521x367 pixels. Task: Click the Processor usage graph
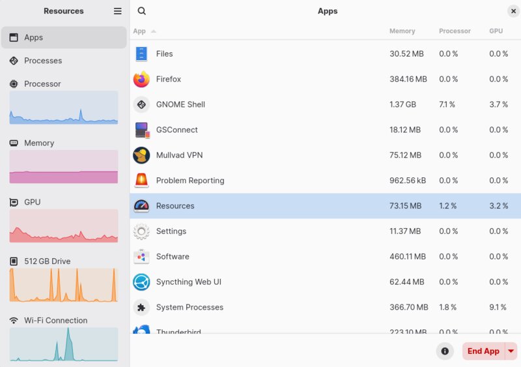[64, 108]
